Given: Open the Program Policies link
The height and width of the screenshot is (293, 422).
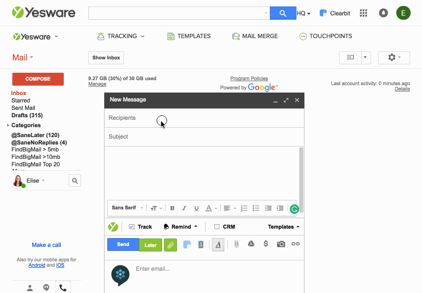Looking at the screenshot, I should [249, 78].
